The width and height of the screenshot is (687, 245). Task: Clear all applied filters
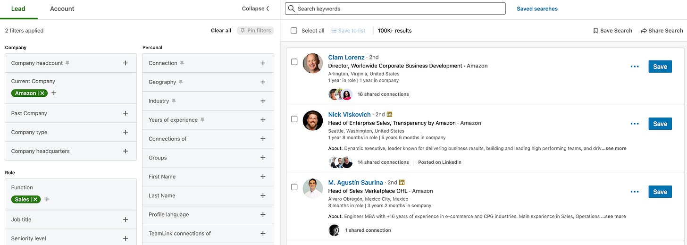[x=221, y=30]
